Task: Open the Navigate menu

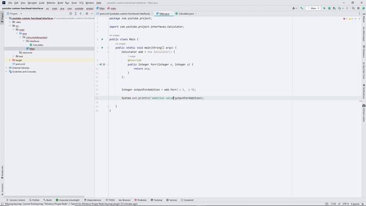Action: click(32, 3)
